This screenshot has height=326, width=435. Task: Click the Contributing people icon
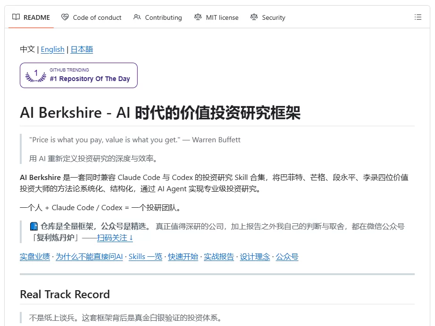pyautogui.click(x=137, y=17)
